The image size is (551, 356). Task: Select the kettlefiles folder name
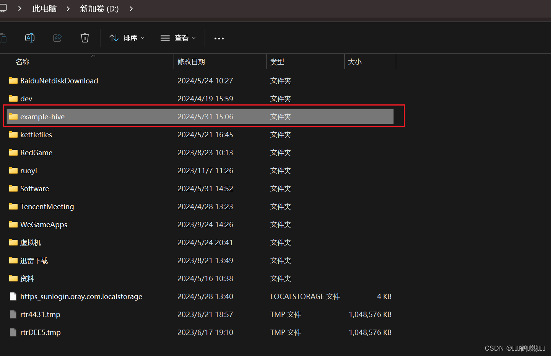point(36,135)
